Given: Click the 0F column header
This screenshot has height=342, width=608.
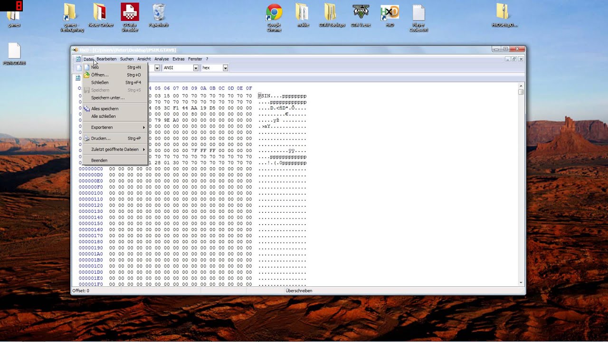Looking at the screenshot, I should pos(249,88).
